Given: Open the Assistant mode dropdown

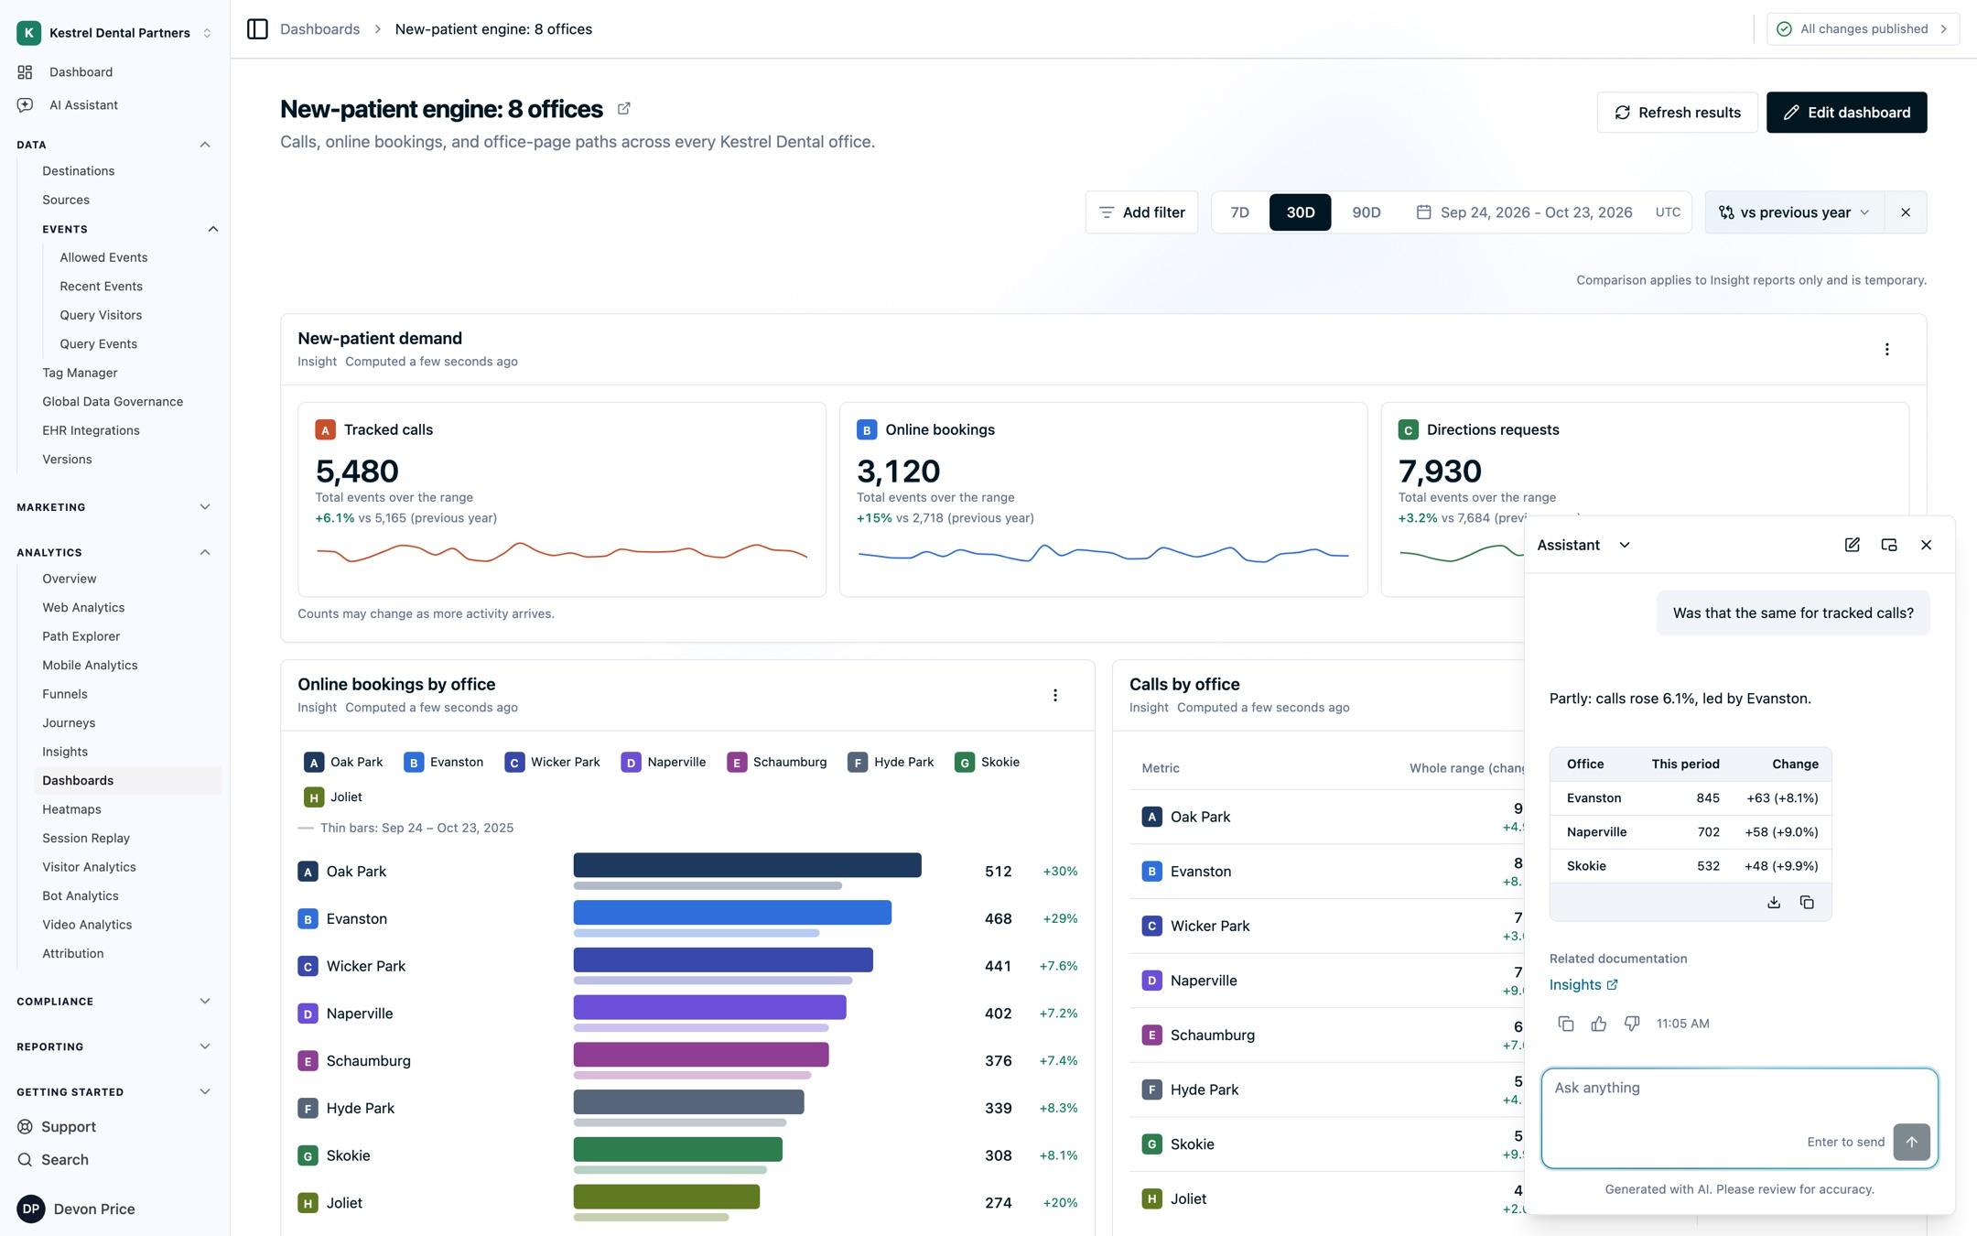Looking at the screenshot, I should [x=1583, y=545].
